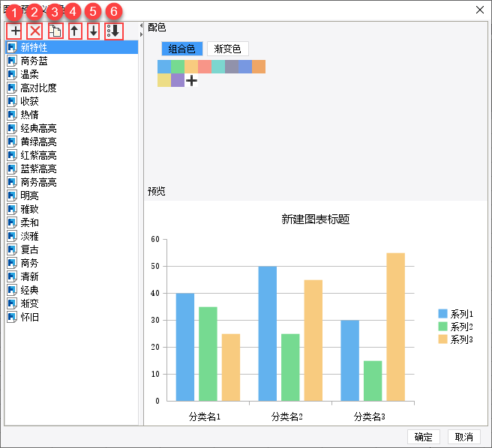Pick the dark orange color swatch
Viewport: 492px width, 448px height.
pos(259,67)
